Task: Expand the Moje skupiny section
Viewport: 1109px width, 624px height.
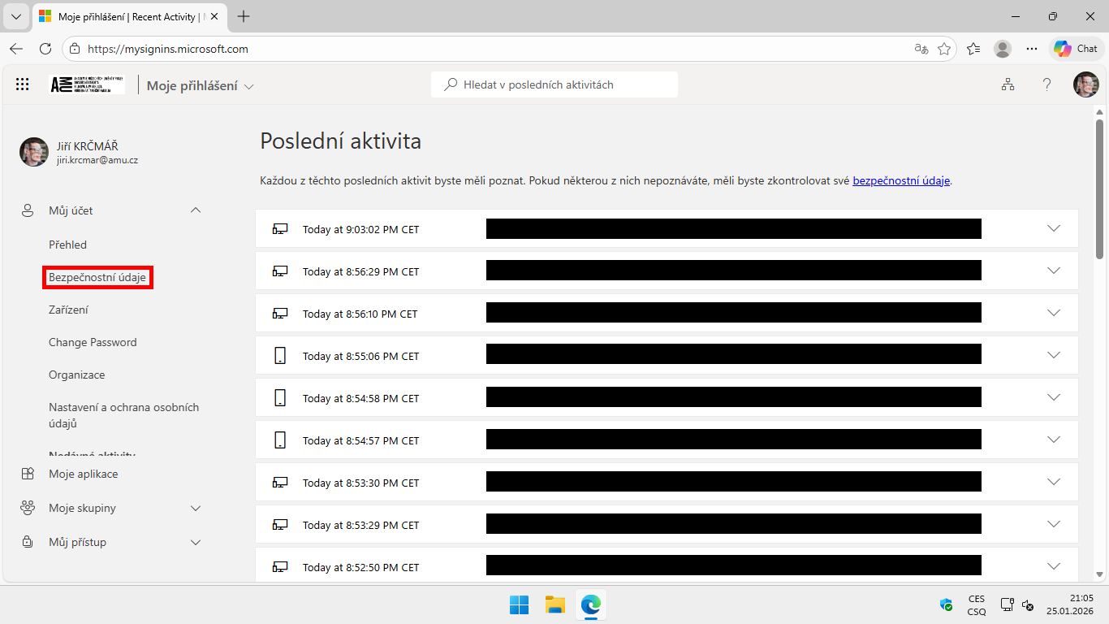Action: [195, 508]
